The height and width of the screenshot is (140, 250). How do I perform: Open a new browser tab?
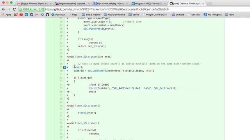point(209,3)
